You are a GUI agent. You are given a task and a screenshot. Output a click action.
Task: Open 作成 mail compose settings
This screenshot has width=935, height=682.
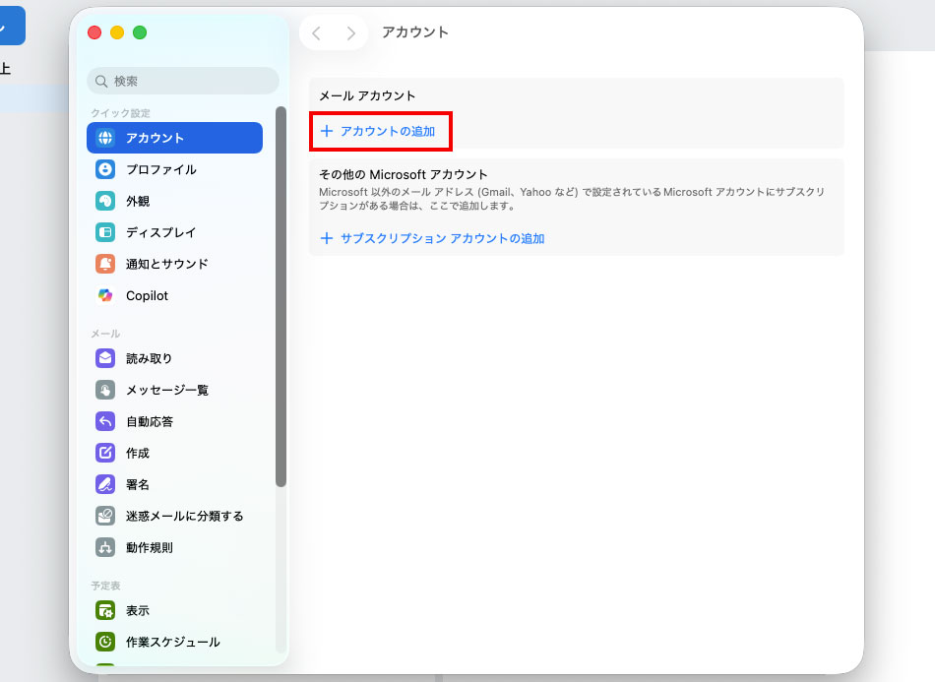(x=175, y=453)
